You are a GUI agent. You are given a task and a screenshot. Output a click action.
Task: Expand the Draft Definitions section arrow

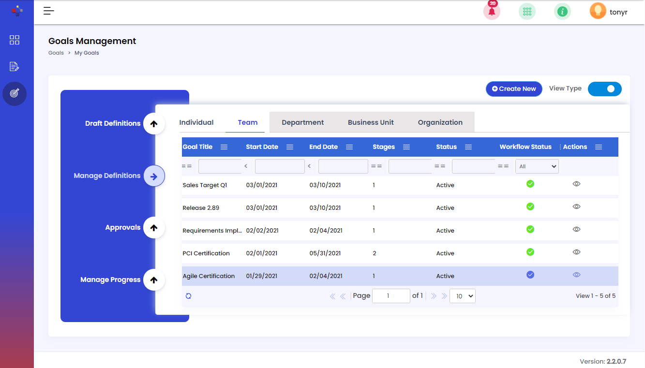(x=154, y=124)
